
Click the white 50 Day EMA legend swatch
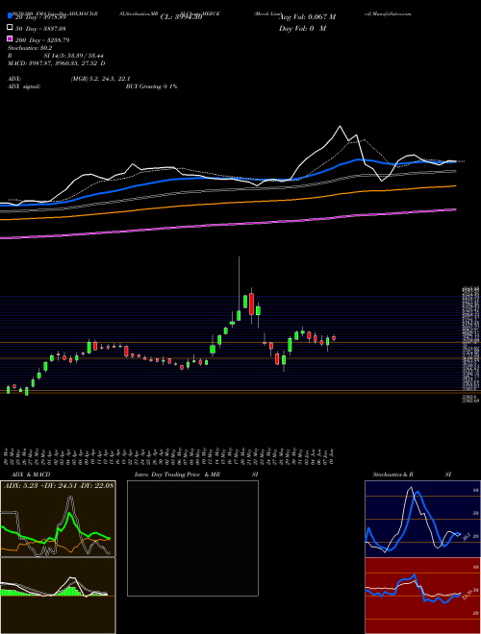pos(10,28)
